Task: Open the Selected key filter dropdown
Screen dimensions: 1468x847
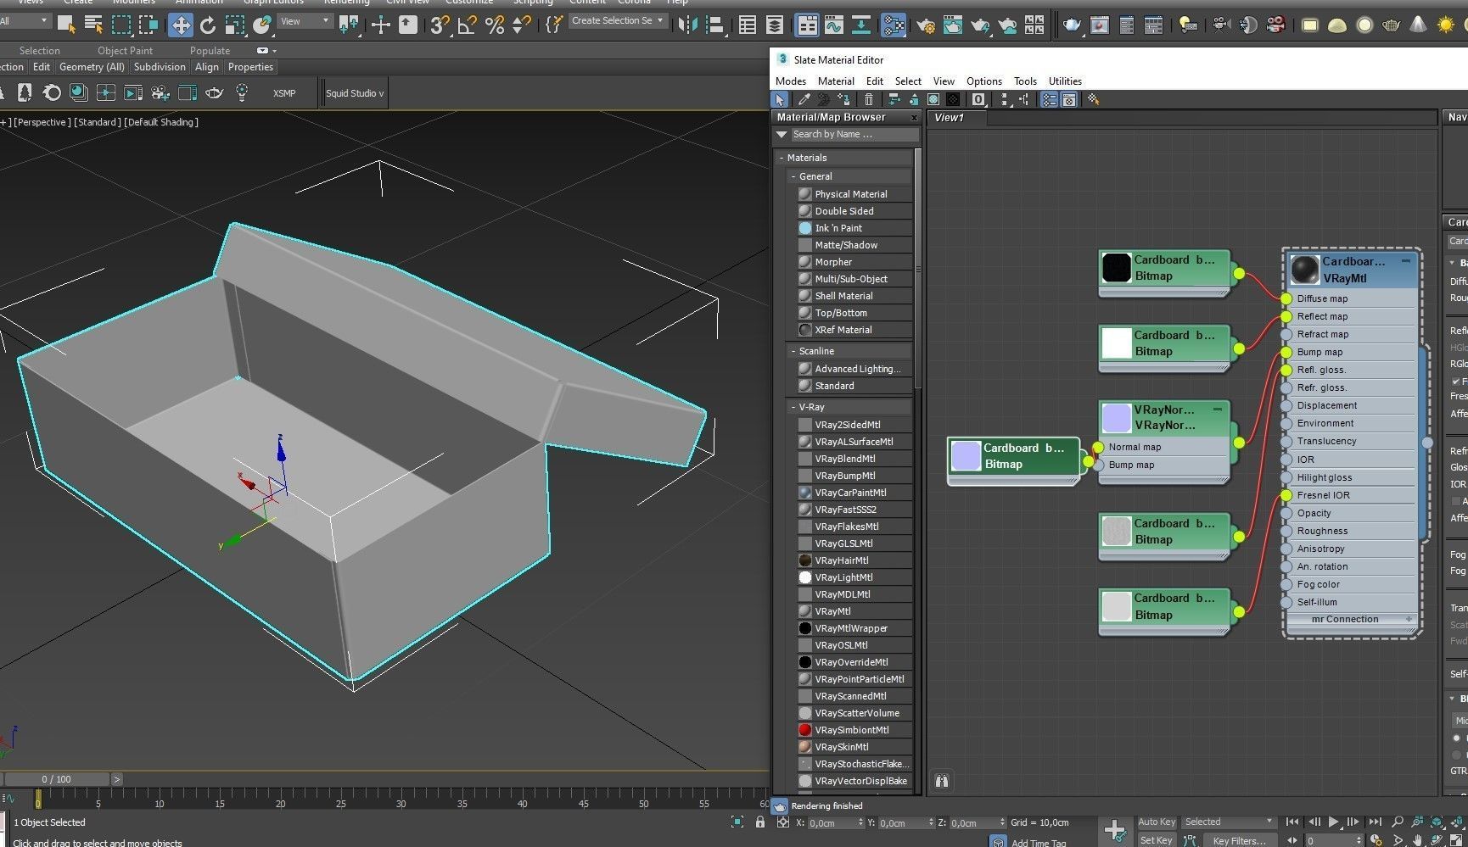Action: pos(1229,822)
